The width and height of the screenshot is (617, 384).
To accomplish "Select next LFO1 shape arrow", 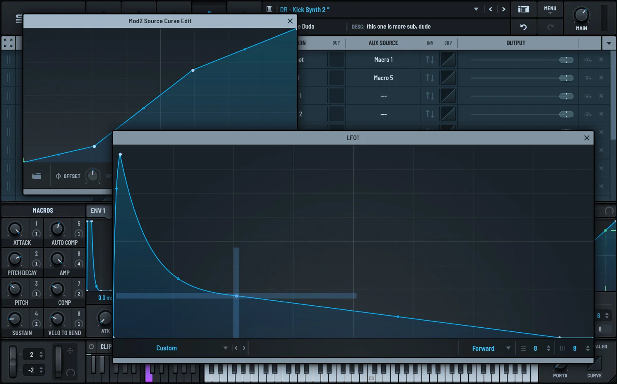I will tap(244, 348).
